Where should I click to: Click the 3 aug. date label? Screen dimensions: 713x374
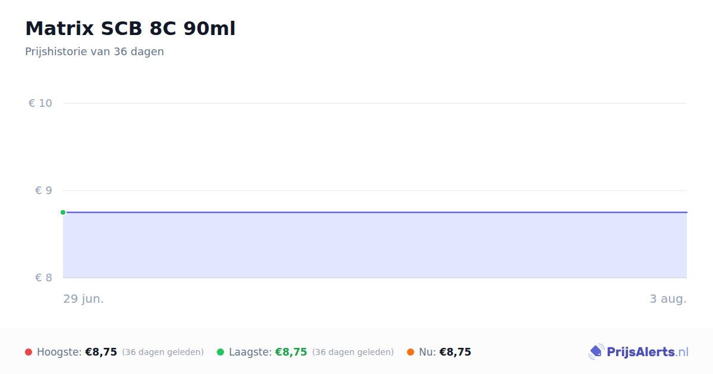click(x=668, y=299)
